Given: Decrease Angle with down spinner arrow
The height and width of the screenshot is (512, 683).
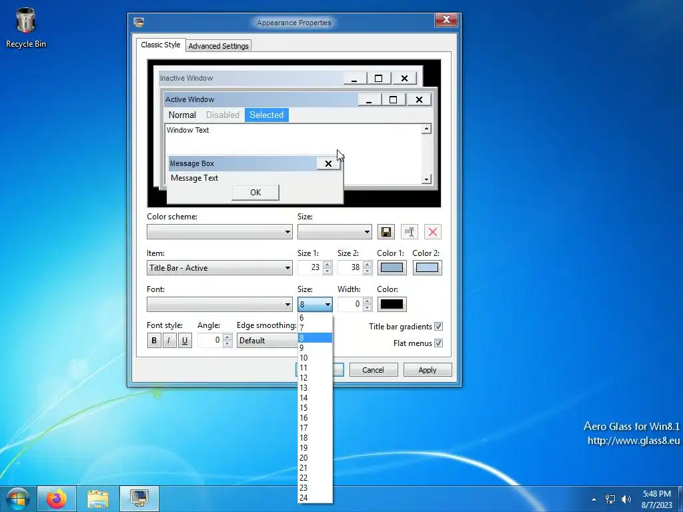Looking at the screenshot, I should 227,344.
